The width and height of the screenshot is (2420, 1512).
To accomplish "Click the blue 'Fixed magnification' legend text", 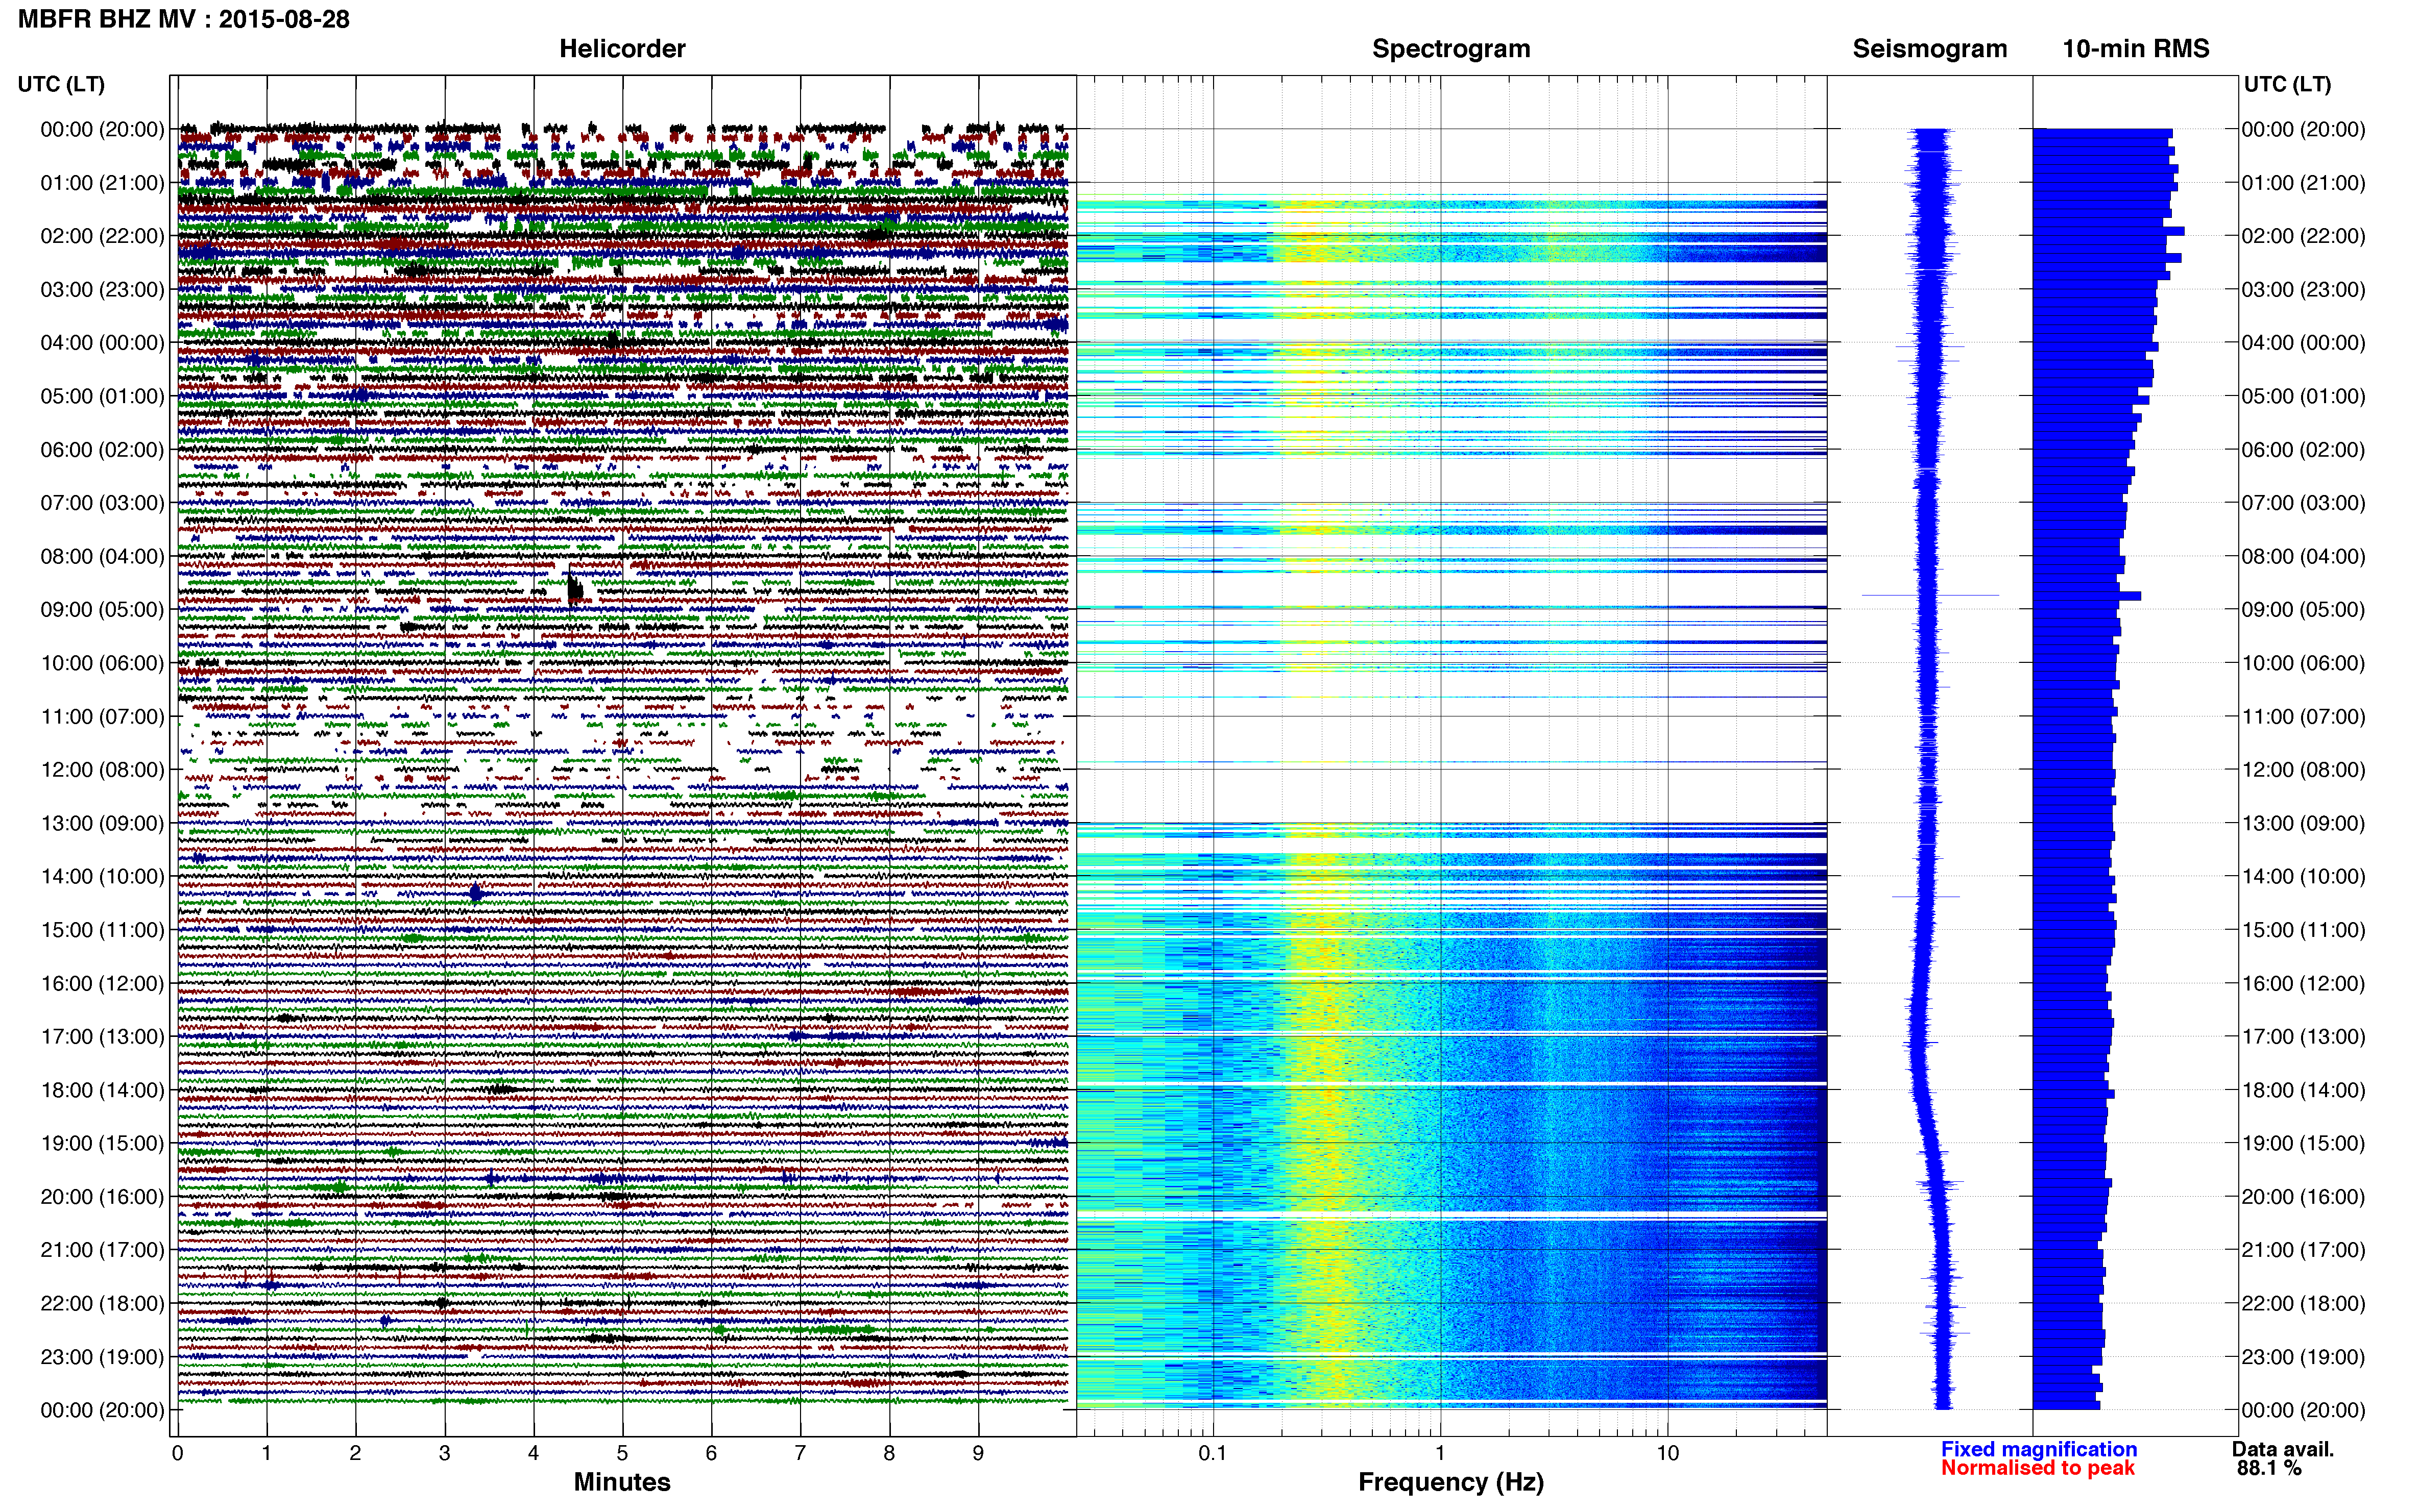I will click(2039, 1449).
